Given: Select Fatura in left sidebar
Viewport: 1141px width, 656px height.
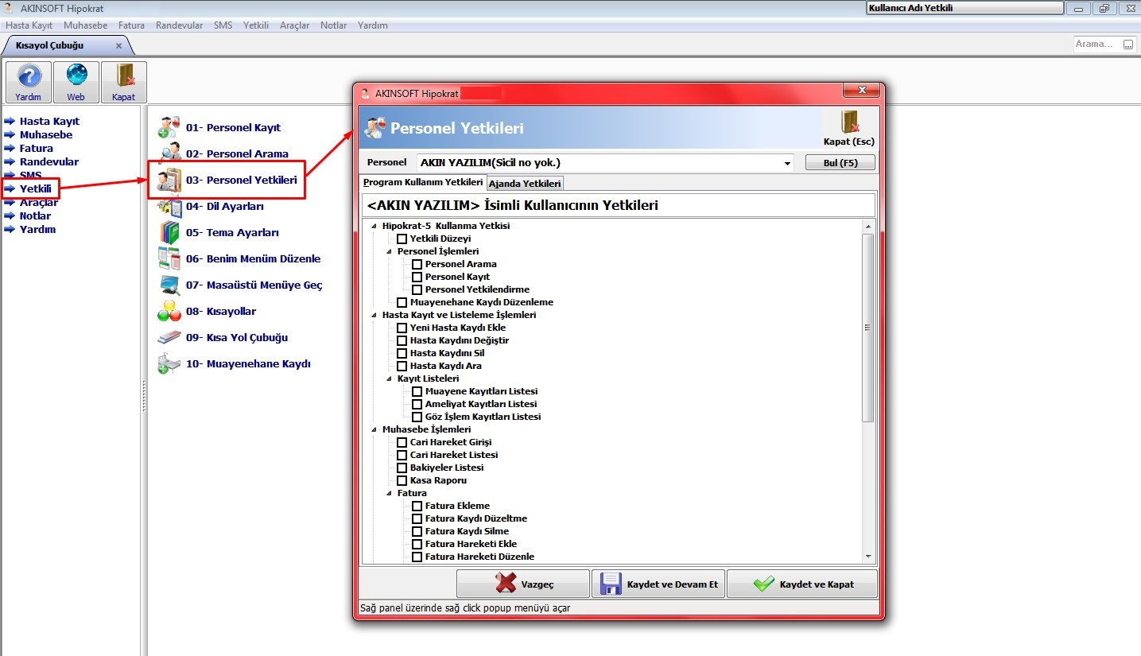Looking at the screenshot, I should 37,148.
